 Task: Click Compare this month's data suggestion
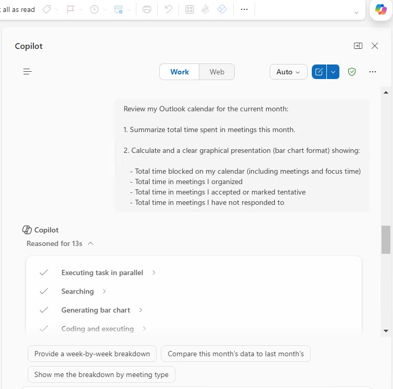[236, 354]
